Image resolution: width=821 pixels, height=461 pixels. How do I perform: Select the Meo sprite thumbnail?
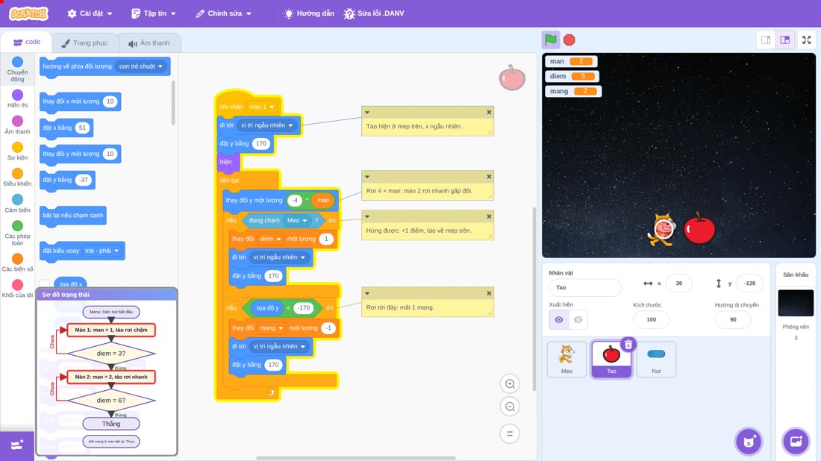pos(566,359)
